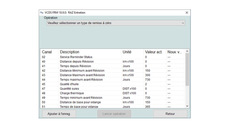Viewport: 232px width, 130px height.
Task: Select the Service Reminder Status row
Action: (112, 57)
